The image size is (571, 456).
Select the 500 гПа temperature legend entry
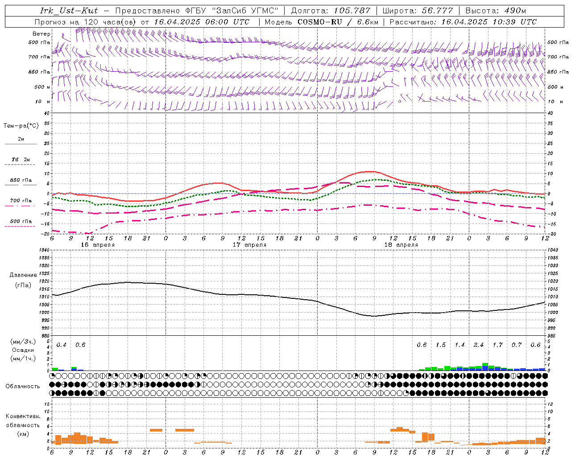pos(21,221)
